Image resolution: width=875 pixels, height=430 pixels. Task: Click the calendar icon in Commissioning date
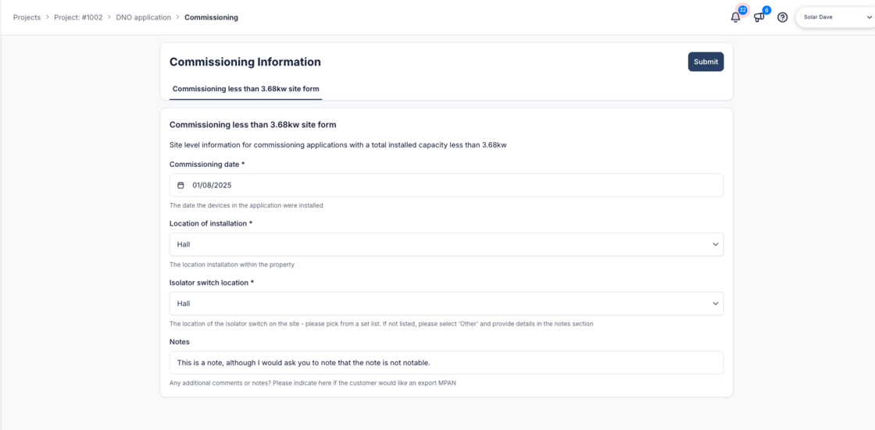click(181, 186)
